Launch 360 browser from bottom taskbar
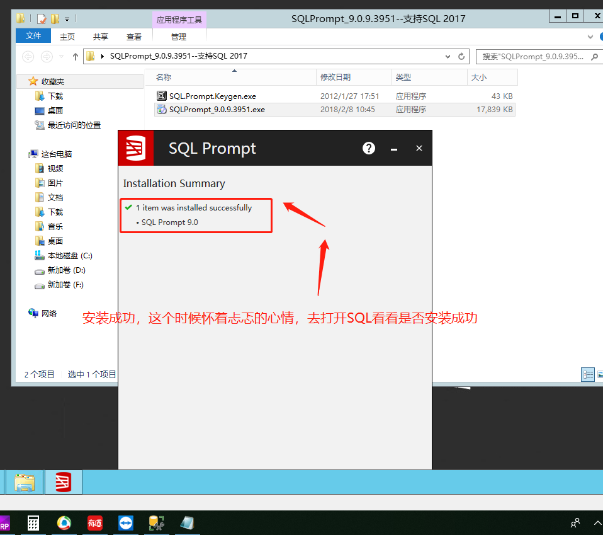Screen dimensions: 603x535 click(x=64, y=523)
